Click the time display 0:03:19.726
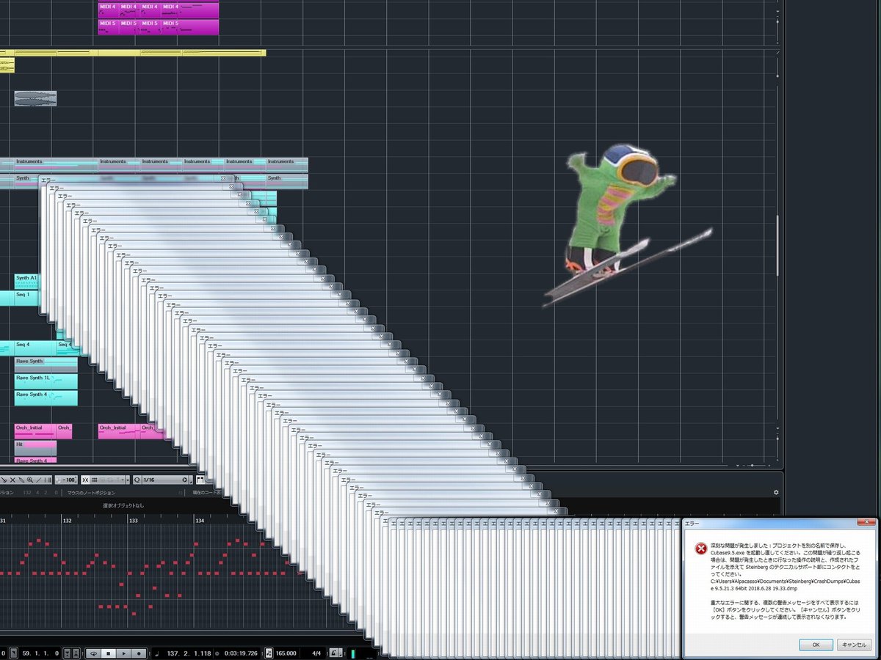 pyautogui.click(x=241, y=653)
